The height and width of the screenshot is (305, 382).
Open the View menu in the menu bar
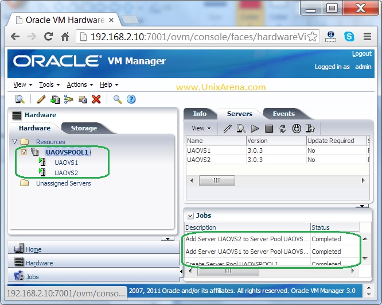pos(23,84)
